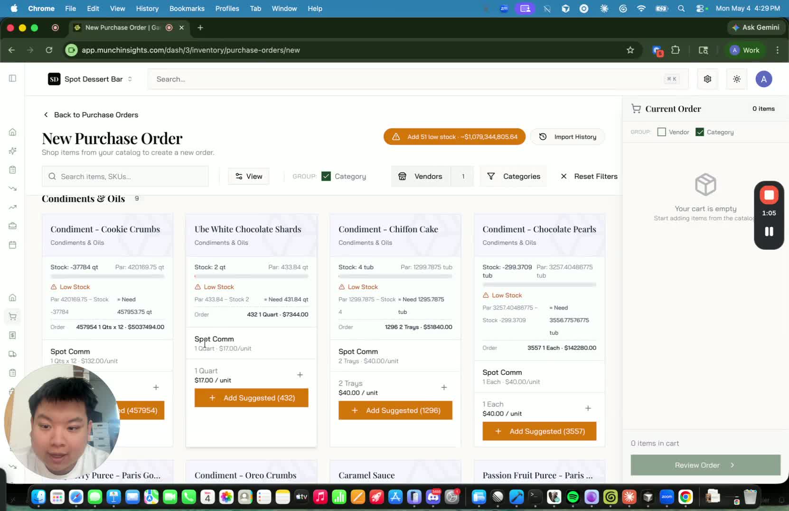
Task: Open the briefcase sidebar icon
Action: pos(13,226)
